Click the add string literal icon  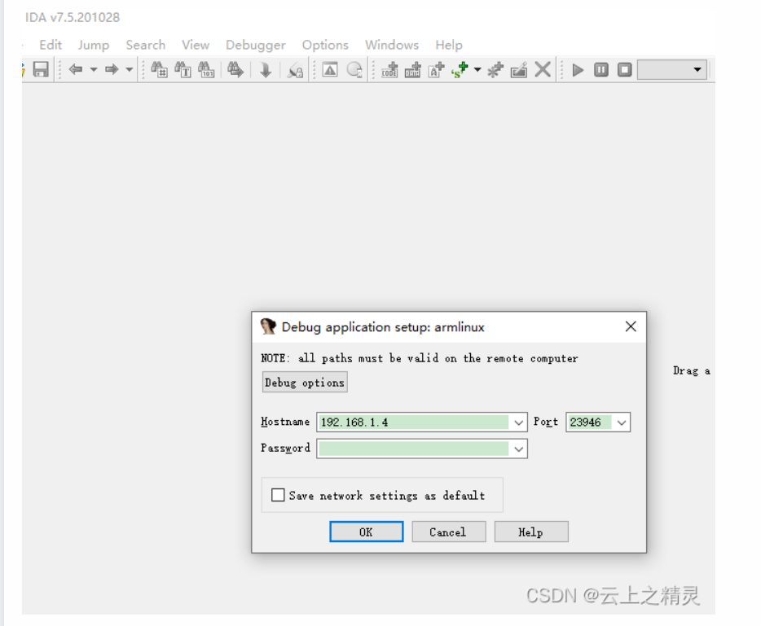[437, 70]
